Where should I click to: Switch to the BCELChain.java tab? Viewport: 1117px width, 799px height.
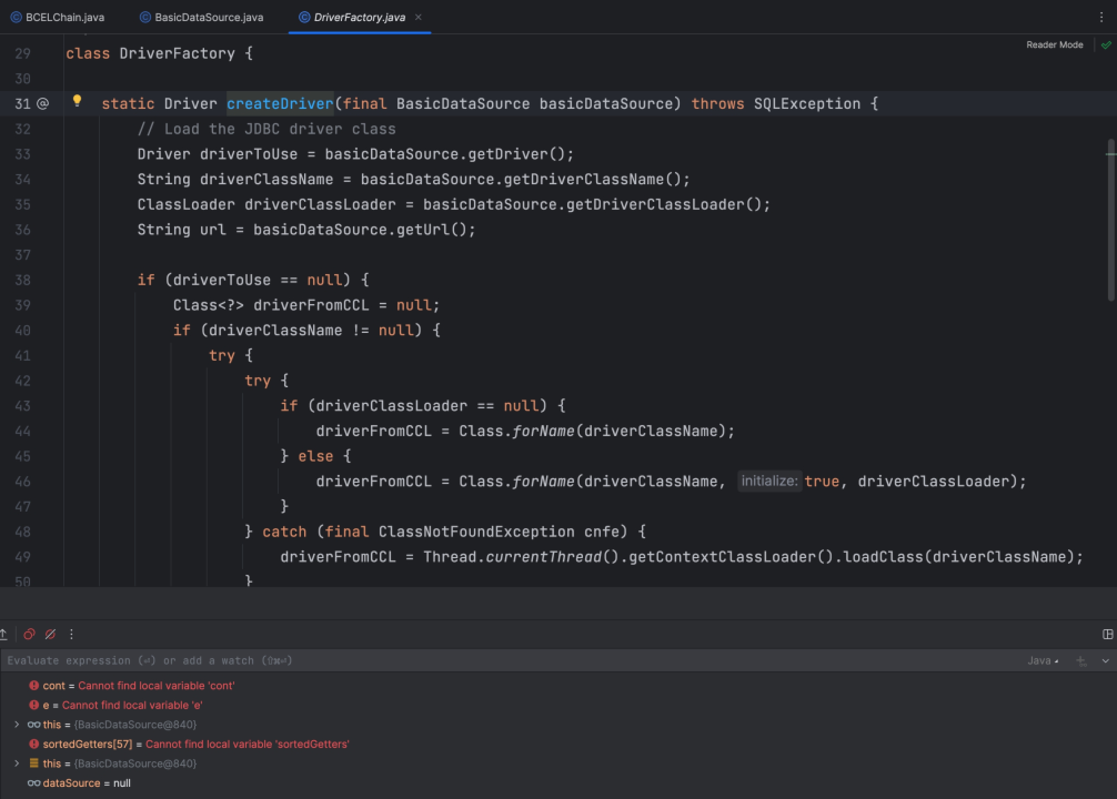58,17
